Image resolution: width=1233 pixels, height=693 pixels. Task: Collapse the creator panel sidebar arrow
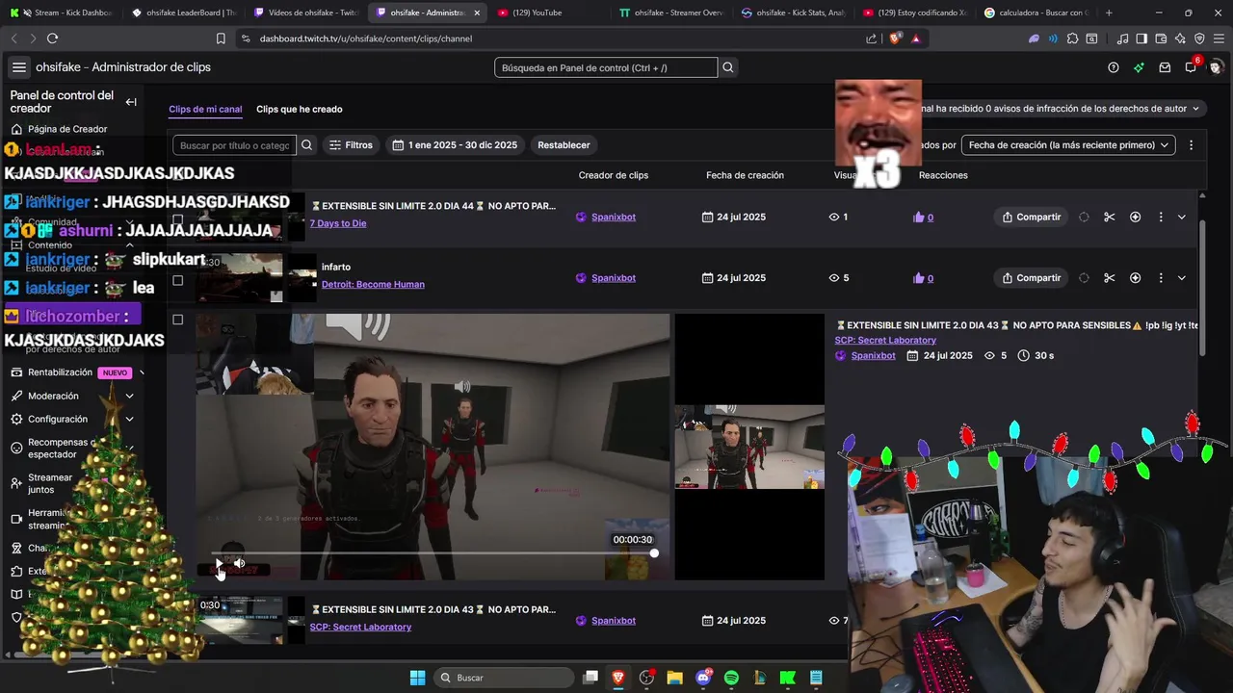[x=131, y=102]
